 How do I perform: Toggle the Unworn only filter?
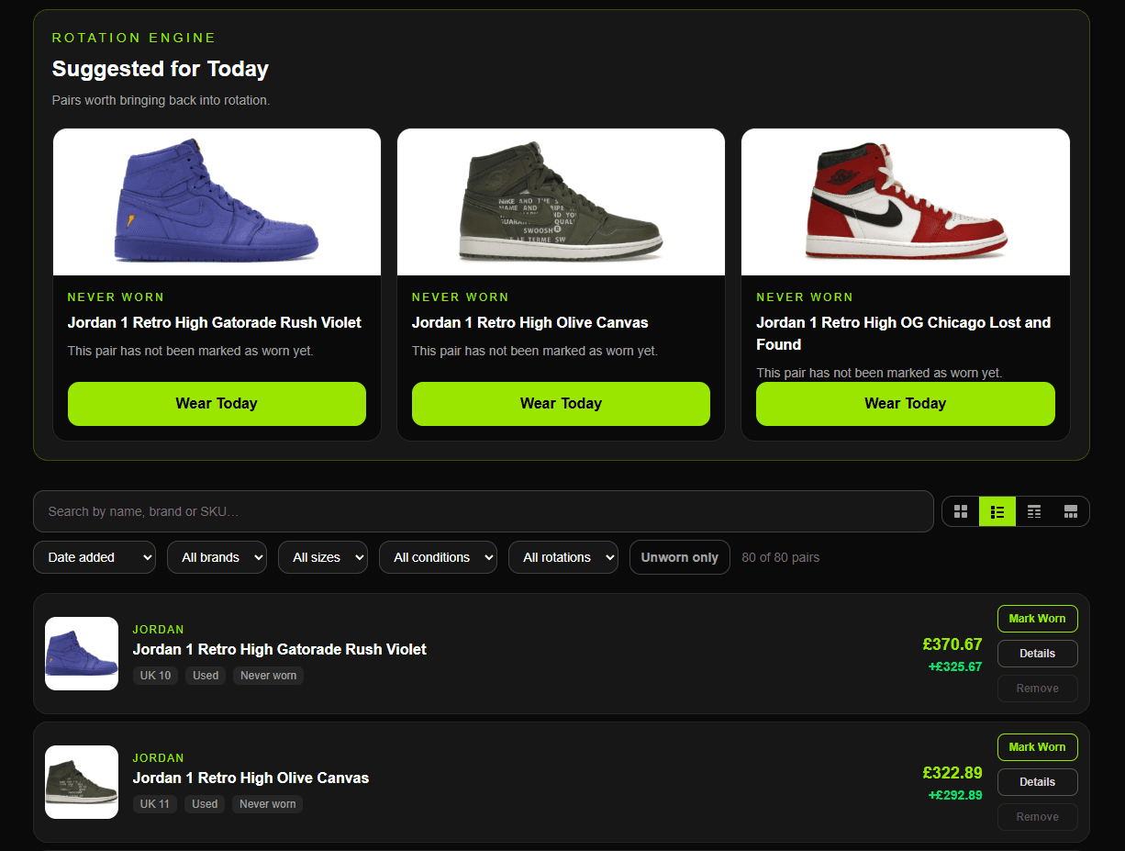click(x=680, y=557)
